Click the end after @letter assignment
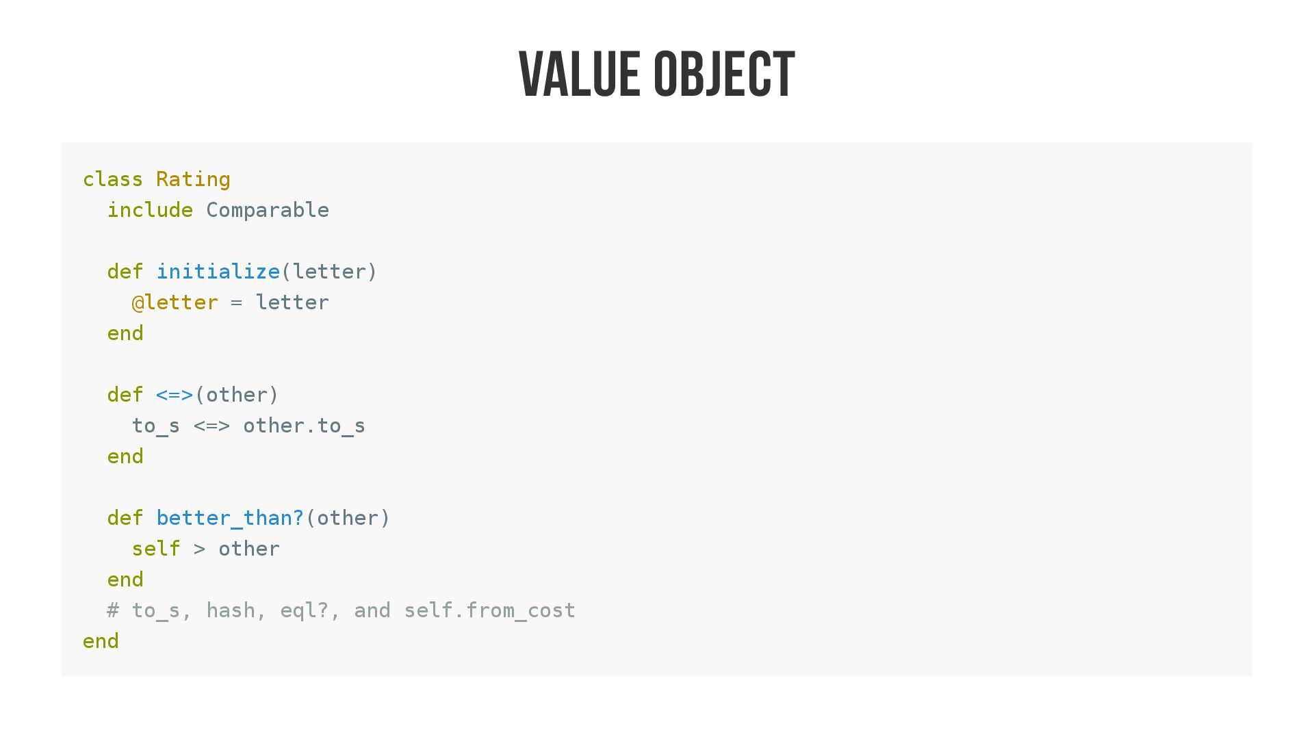The image size is (1314, 739). [125, 333]
